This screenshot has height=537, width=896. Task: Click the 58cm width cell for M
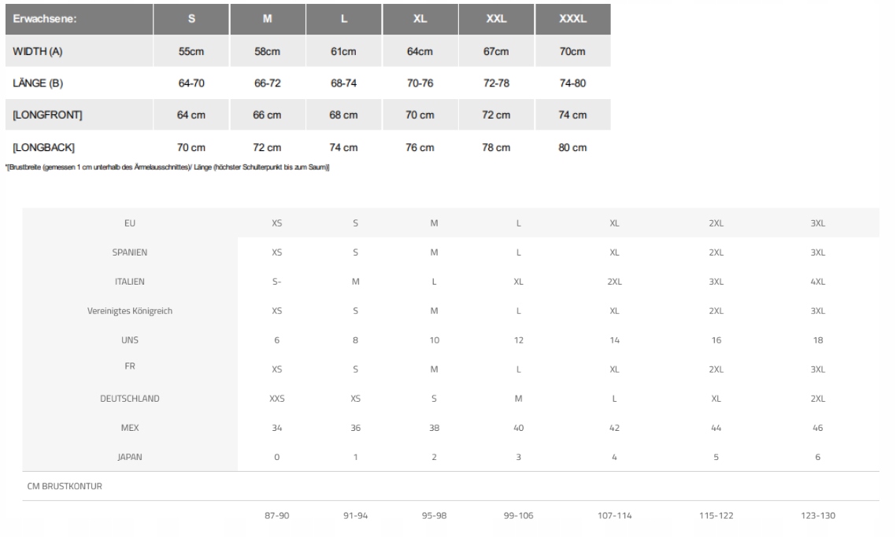pyautogui.click(x=268, y=51)
